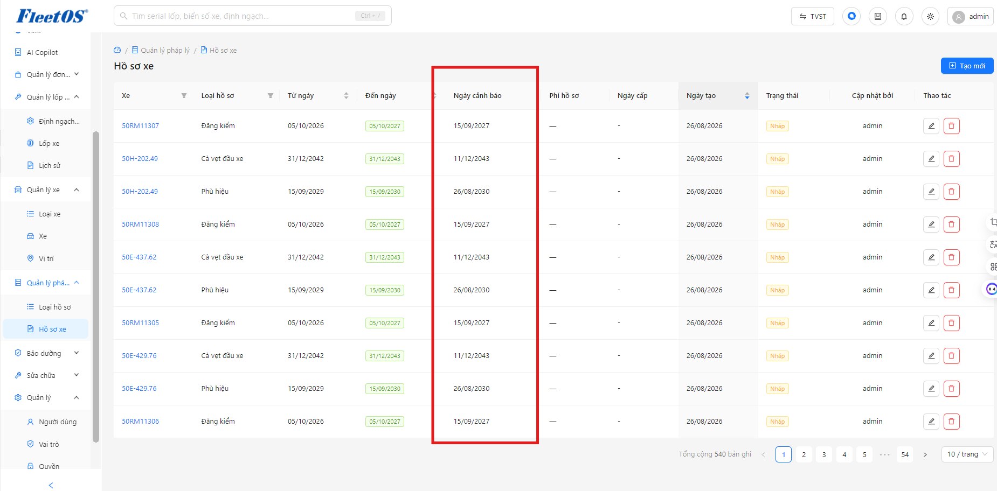This screenshot has width=997, height=491.
Task: Click the blue circle icon in header
Action: (x=851, y=16)
